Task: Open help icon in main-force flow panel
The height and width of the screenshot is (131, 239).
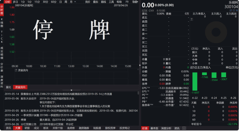Action: pyautogui.click(x=192, y=19)
